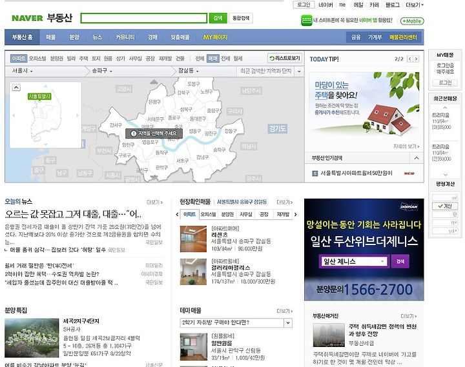Open the 세곡2지구4단지 thumbnail image
The image size is (465, 367).
pos(32,338)
